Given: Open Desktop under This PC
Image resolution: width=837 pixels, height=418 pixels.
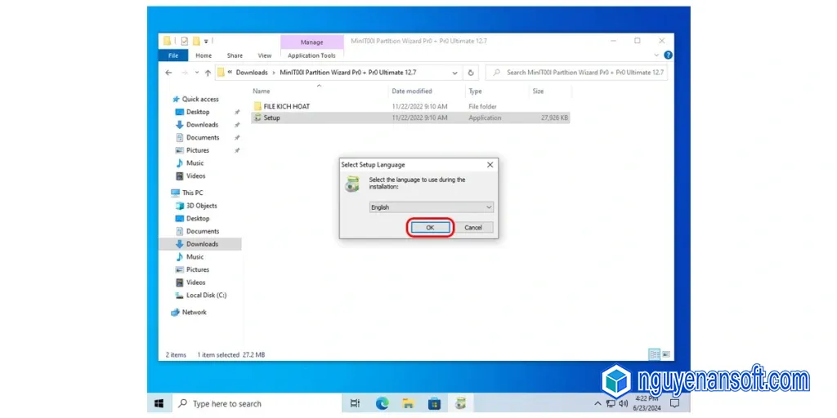Looking at the screenshot, I should 198,219.
